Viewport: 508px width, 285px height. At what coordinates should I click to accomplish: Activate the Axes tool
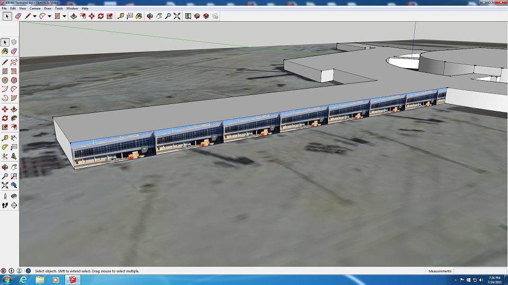pyautogui.click(x=5, y=156)
